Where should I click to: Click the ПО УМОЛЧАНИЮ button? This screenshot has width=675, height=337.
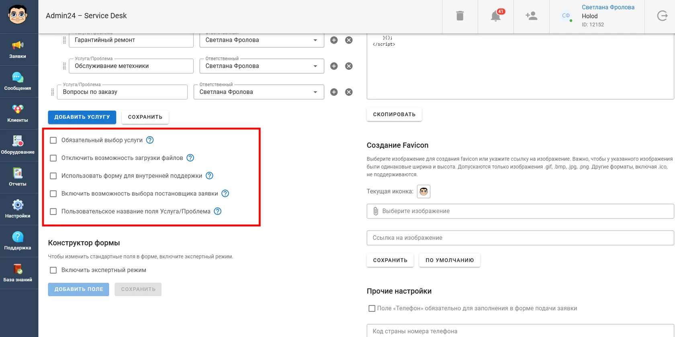(x=450, y=260)
